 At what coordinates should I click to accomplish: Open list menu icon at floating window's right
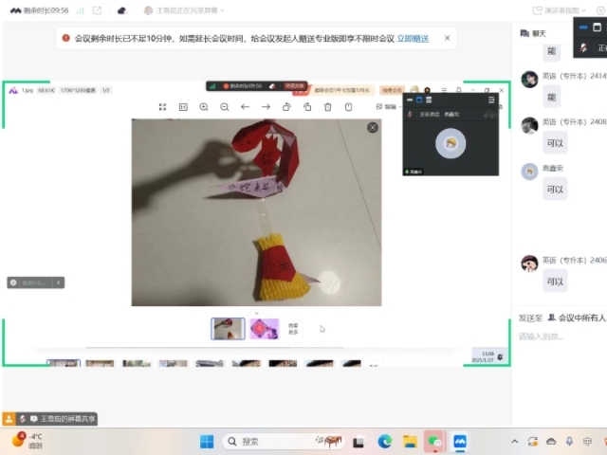point(491,100)
